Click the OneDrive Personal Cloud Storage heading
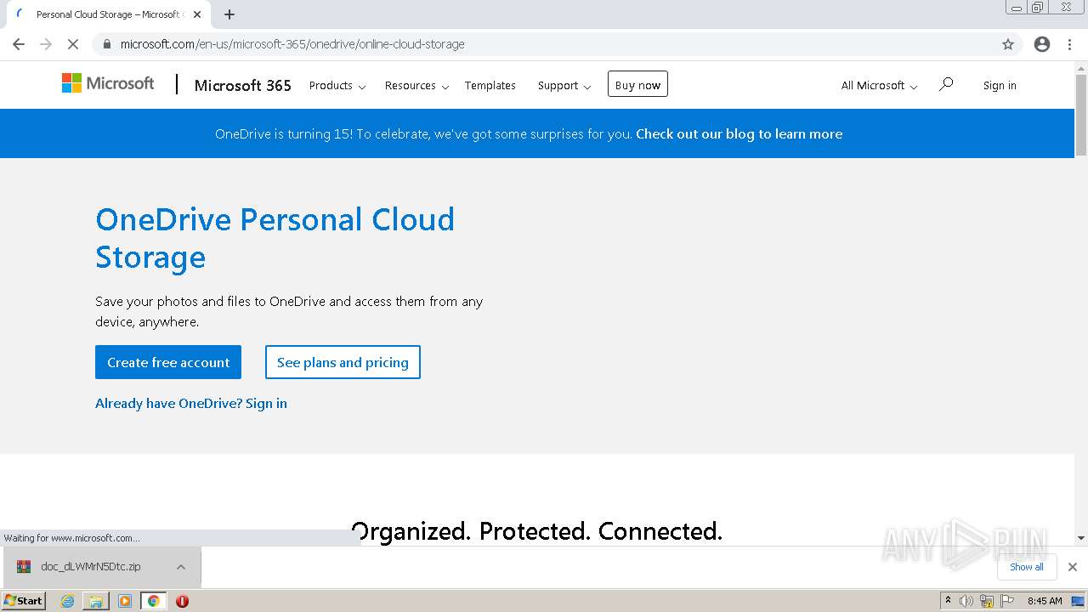Viewport: 1088px width, 612px height. 275,238
